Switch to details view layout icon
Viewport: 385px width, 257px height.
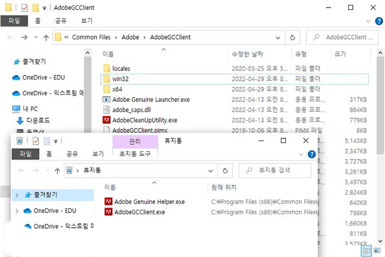pos(367,250)
